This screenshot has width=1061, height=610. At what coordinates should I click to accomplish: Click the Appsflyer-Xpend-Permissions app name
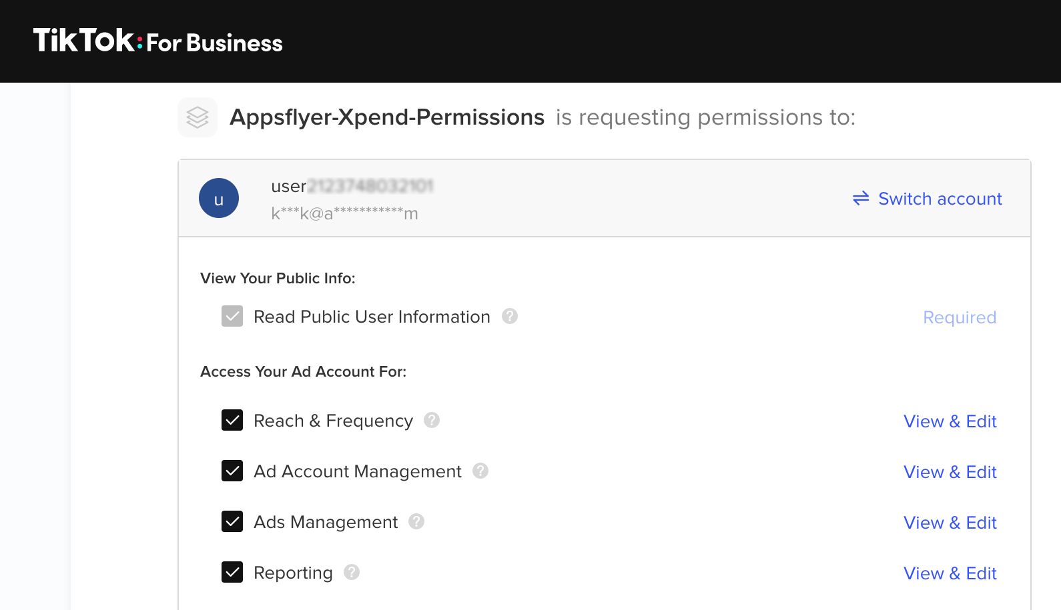[x=387, y=117]
